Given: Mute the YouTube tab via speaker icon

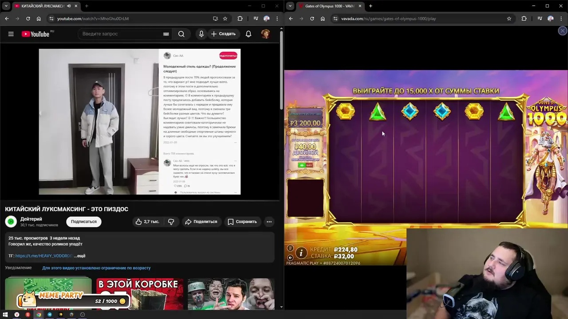Looking at the screenshot, I should tap(69, 6).
